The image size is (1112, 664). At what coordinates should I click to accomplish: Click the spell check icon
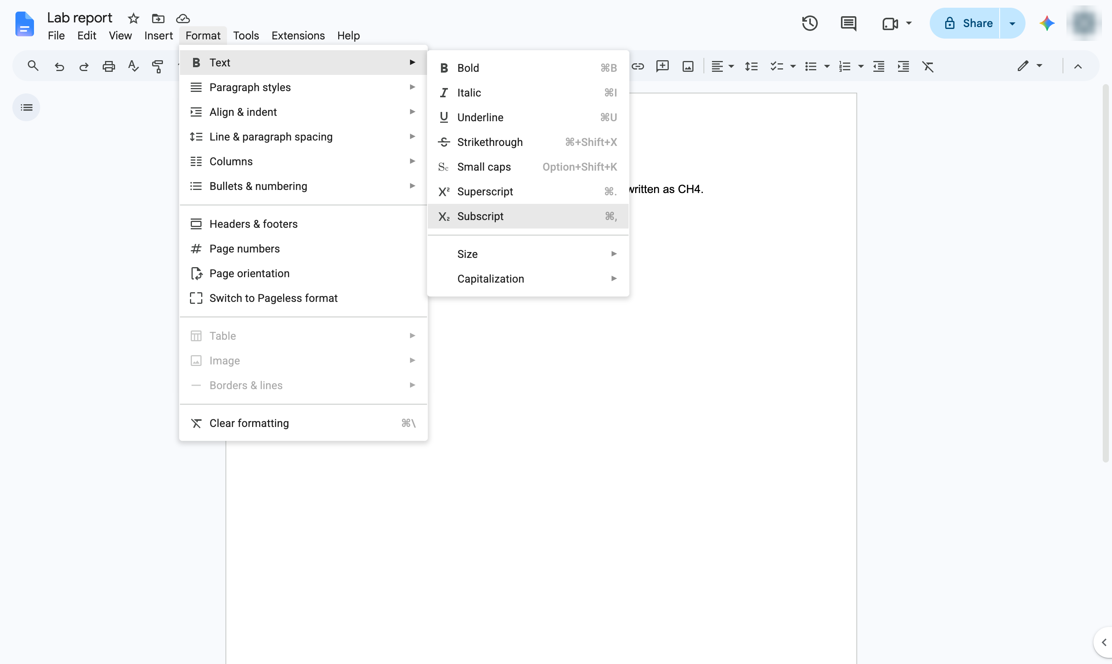click(133, 66)
